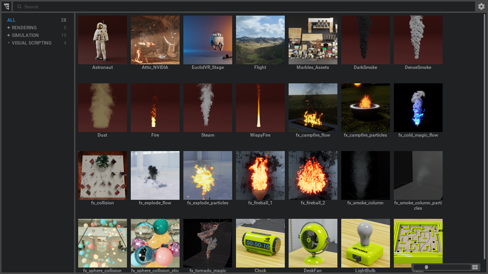The width and height of the screenshot is (488, 274).
Task: Expand the RENDERING category
Action: [x=8, y=28]
